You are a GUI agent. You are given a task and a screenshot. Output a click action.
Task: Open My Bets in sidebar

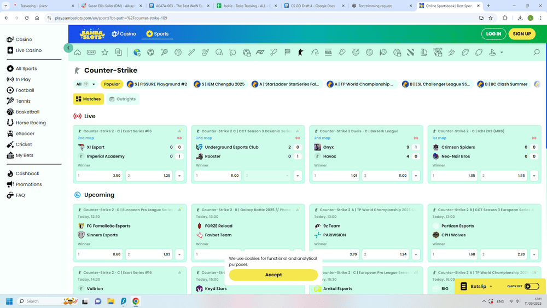[20, 155]
